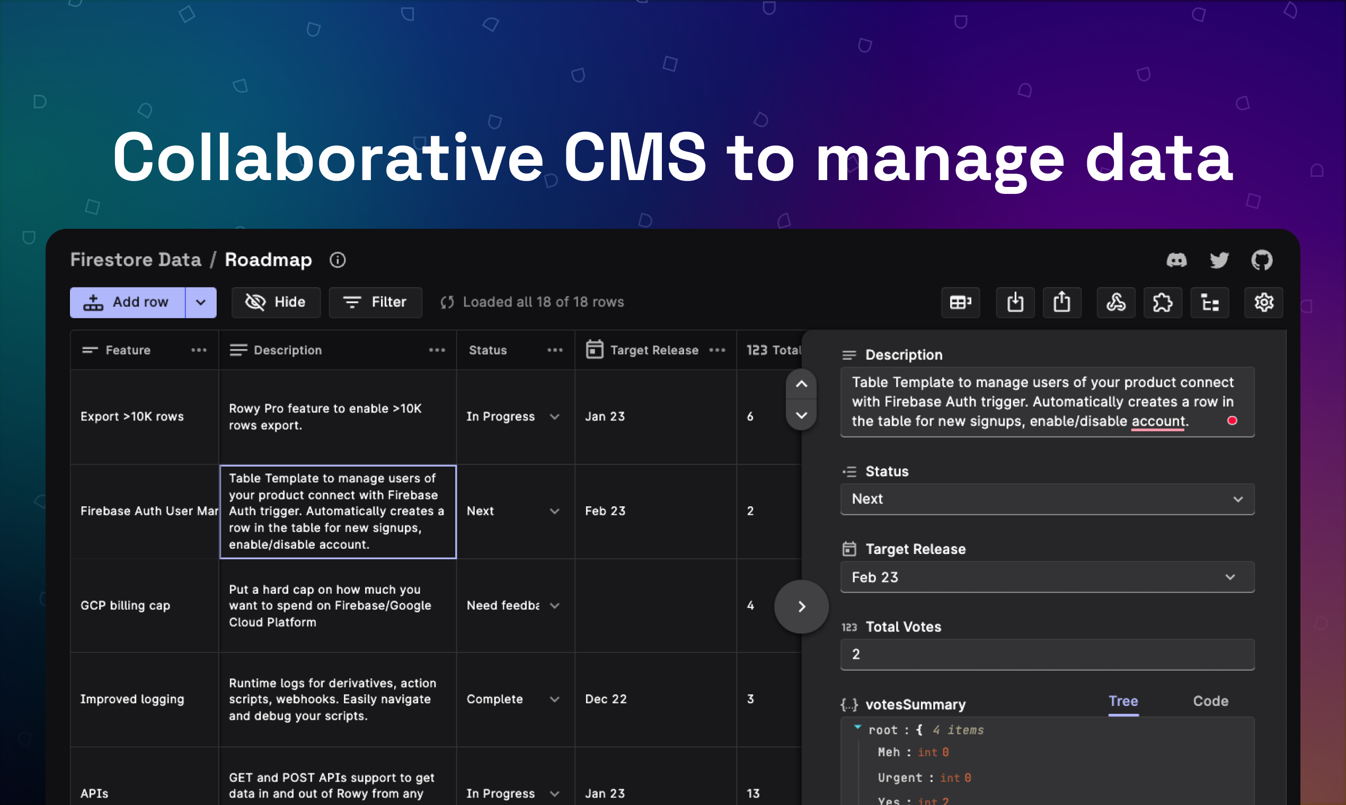Open Status dropdown for Export >10K rows

(554, 417)
